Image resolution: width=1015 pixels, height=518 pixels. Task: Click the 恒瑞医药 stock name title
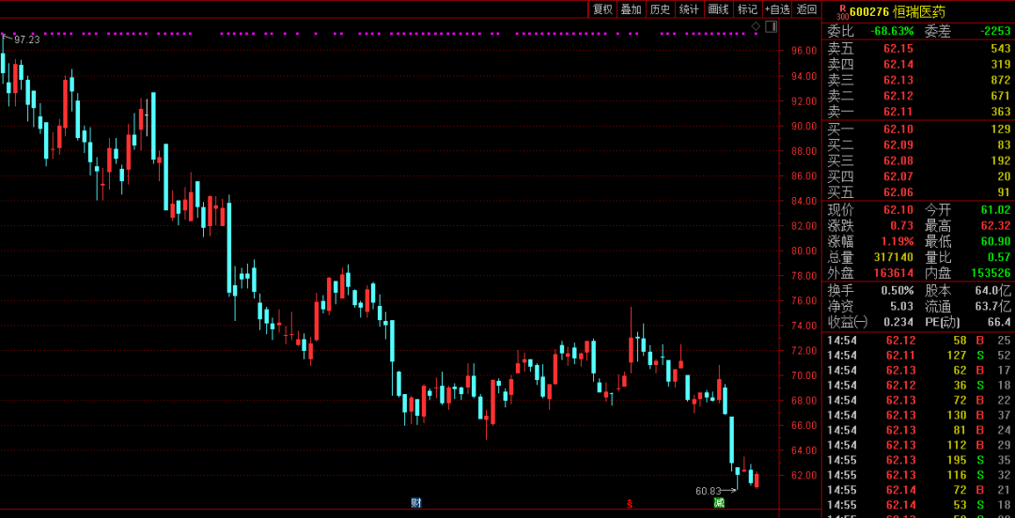pyautogui.click(x=919, y=11)
